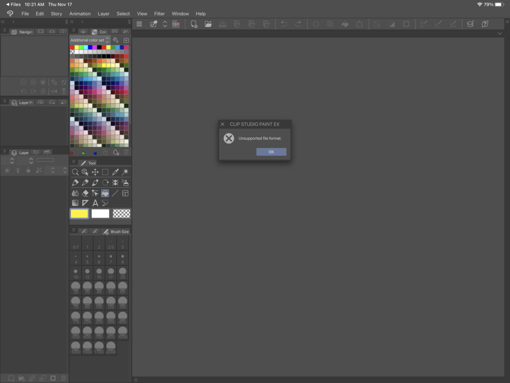
Task: Open the Tool panel hamburger menu
Action: 74,163
